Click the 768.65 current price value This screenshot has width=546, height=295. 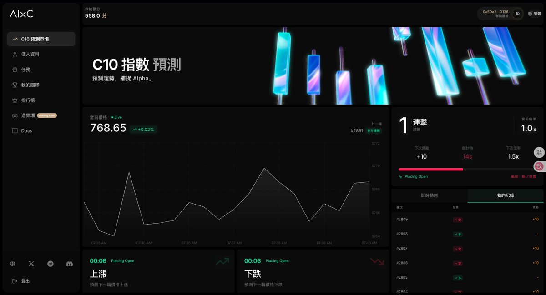[x=108, y=128]
